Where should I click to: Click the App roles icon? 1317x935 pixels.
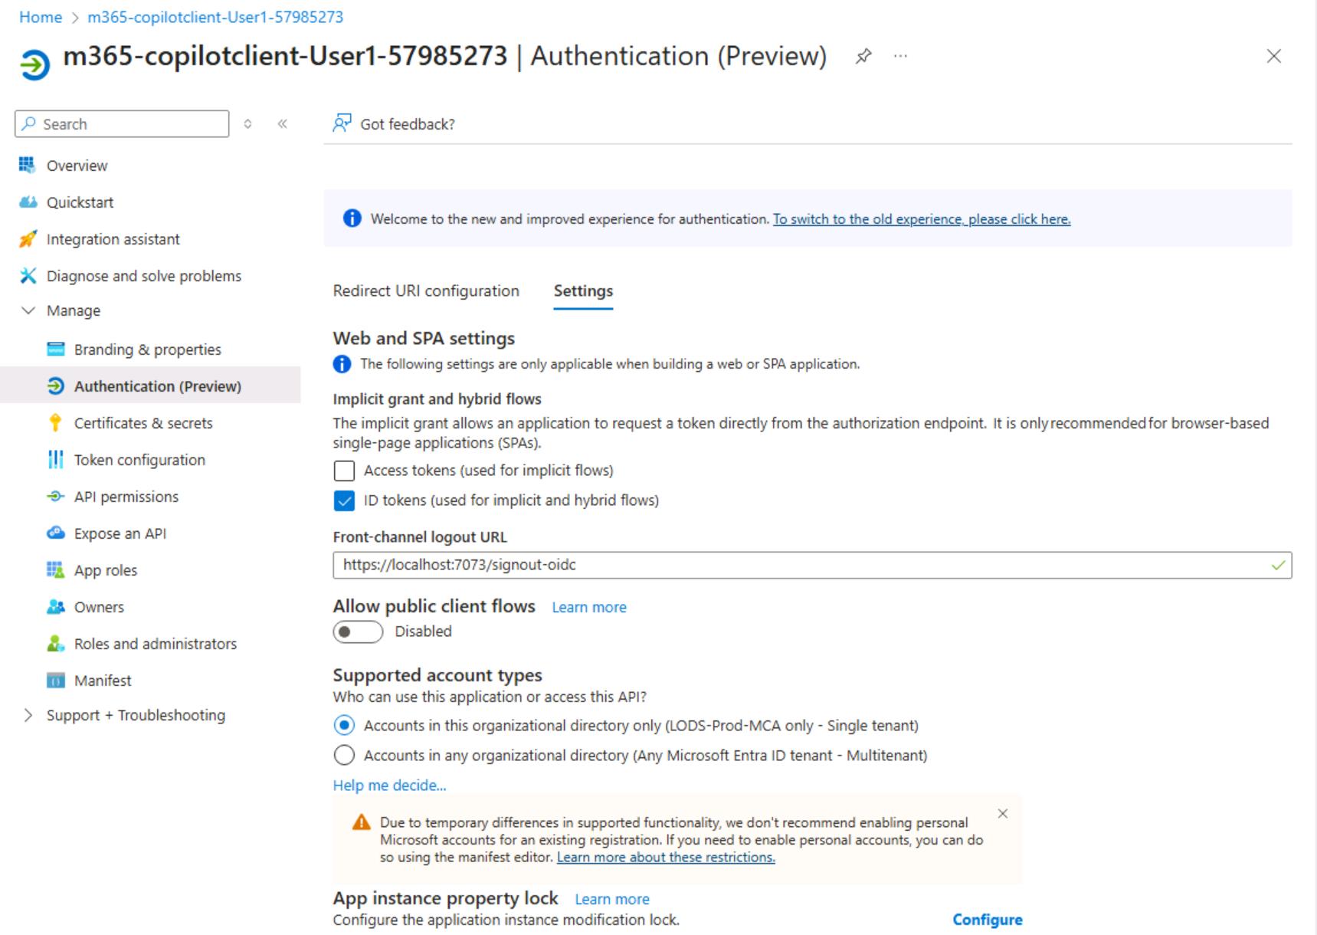point(55,570)
